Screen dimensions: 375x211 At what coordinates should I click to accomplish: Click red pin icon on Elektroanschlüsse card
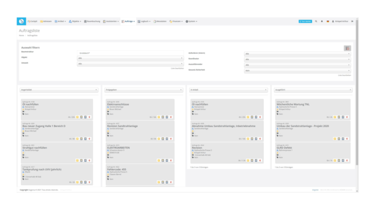coord(171,117)
